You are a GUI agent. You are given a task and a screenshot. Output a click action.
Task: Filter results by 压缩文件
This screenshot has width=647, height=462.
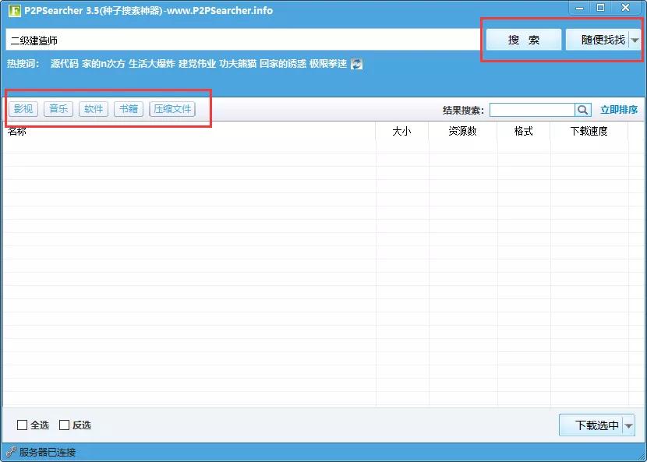click(x=172, y=109)
